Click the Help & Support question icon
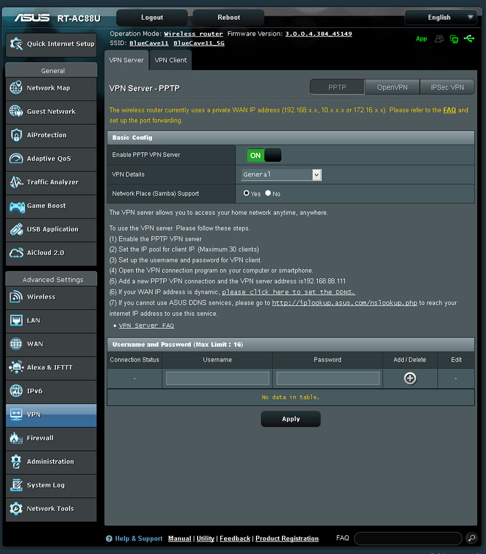The height and width of the screenshot is (554, 486). pos(109,538)
